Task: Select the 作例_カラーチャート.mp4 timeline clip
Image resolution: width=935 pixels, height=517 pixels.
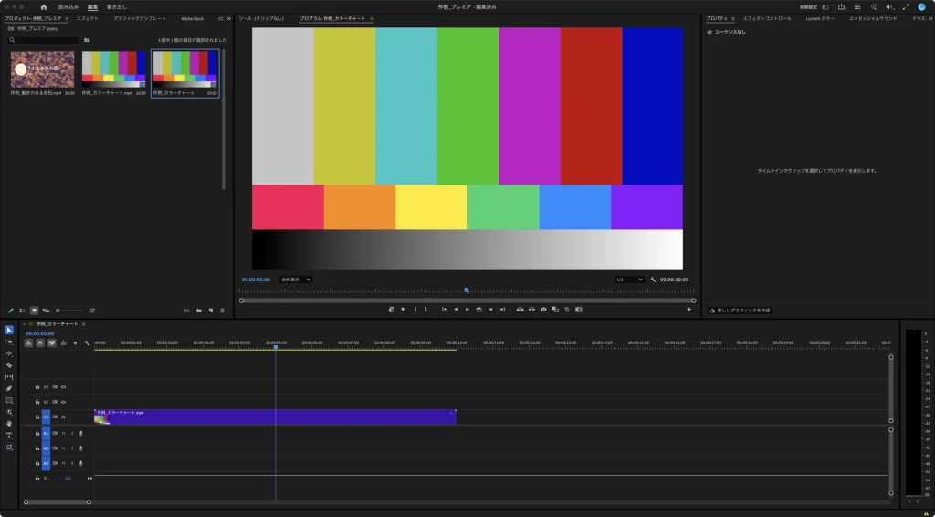Action: [275, 417]
